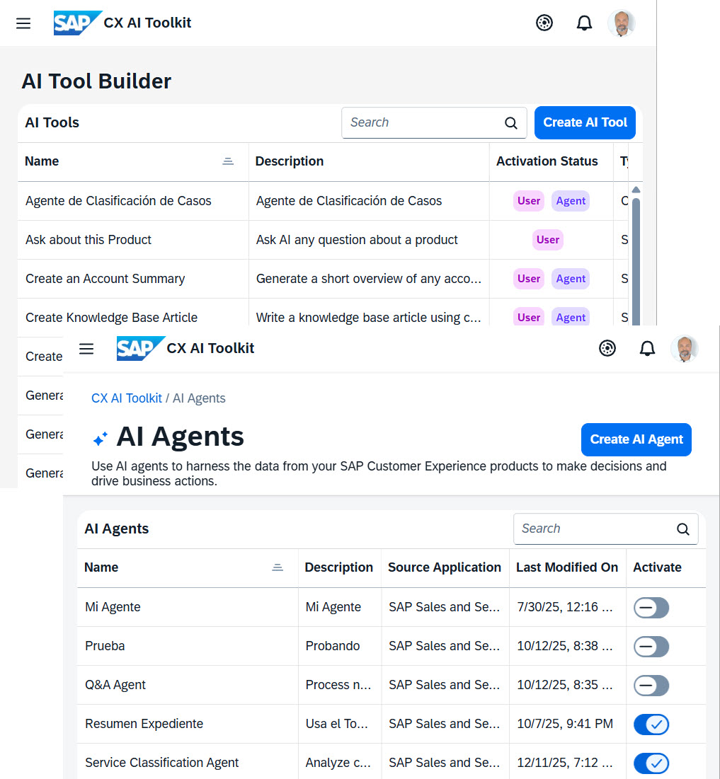This screenshot has width=720, height=779.
Task: Open Name column menu in AI Tools table
Action: (x=228, y=162)
